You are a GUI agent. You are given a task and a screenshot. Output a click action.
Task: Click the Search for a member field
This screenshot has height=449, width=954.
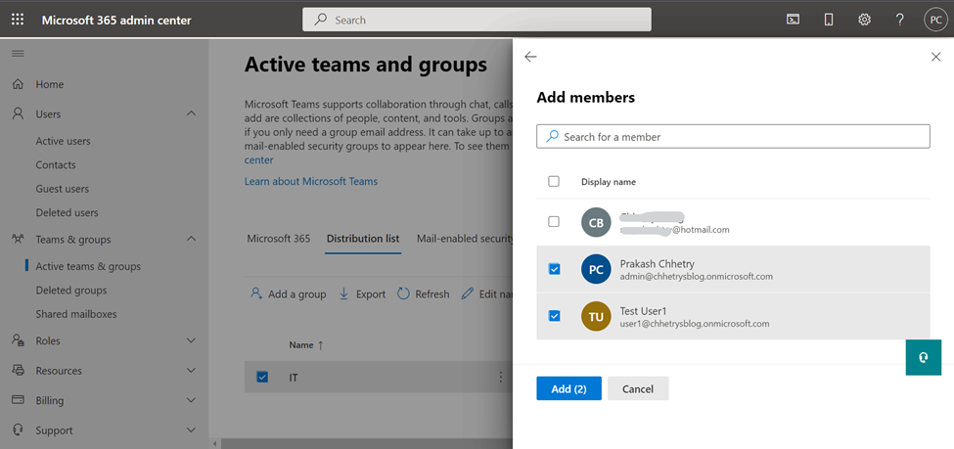(733, 136)
